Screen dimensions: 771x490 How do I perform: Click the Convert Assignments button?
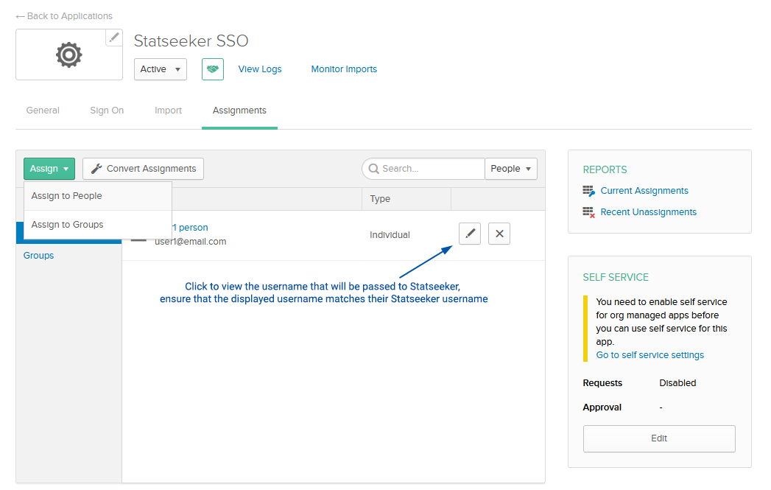pos(143,169)
